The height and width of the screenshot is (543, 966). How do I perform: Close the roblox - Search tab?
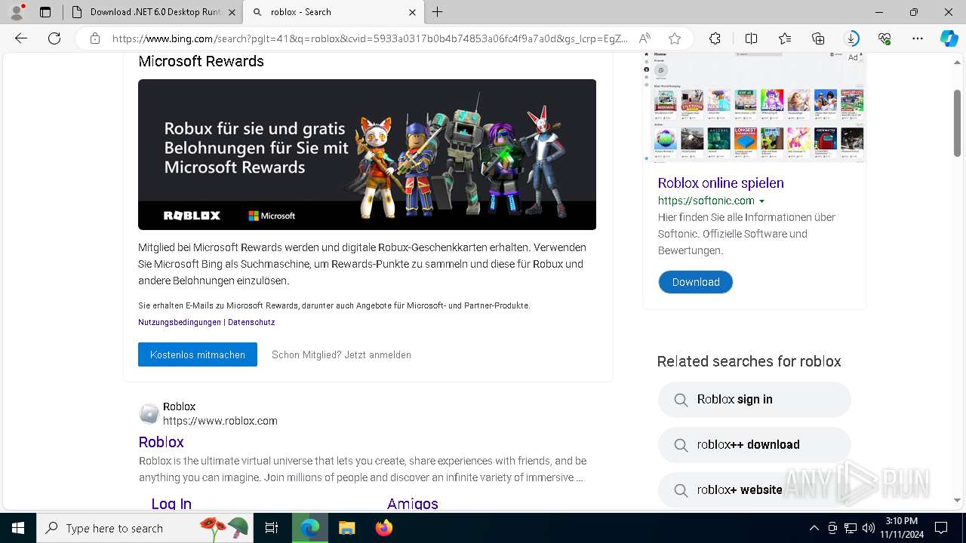412,12
